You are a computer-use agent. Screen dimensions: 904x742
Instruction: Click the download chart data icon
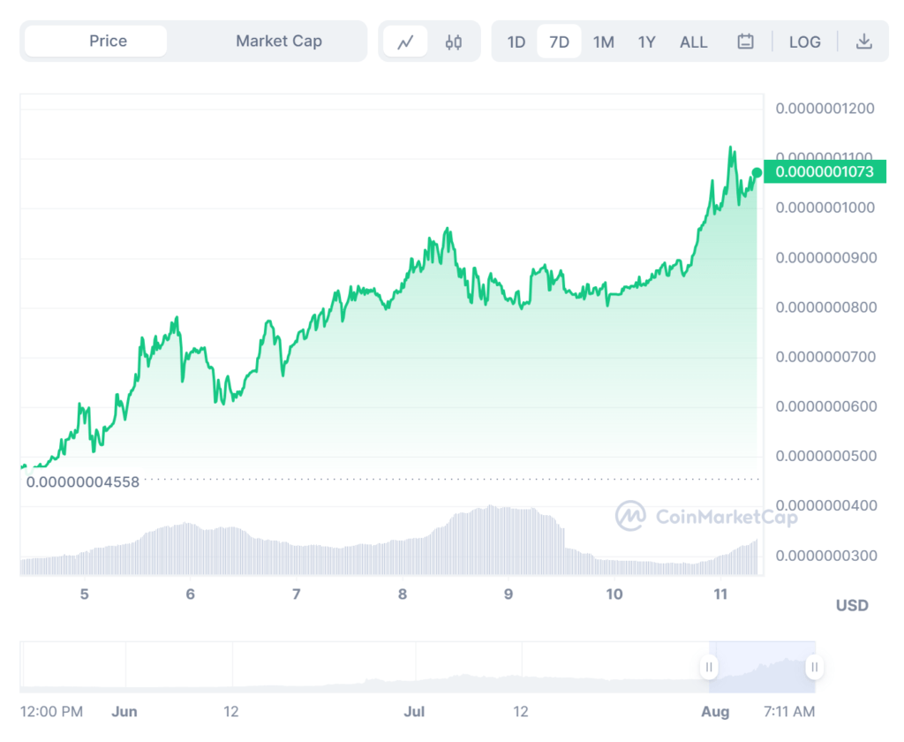pos(865,41)
